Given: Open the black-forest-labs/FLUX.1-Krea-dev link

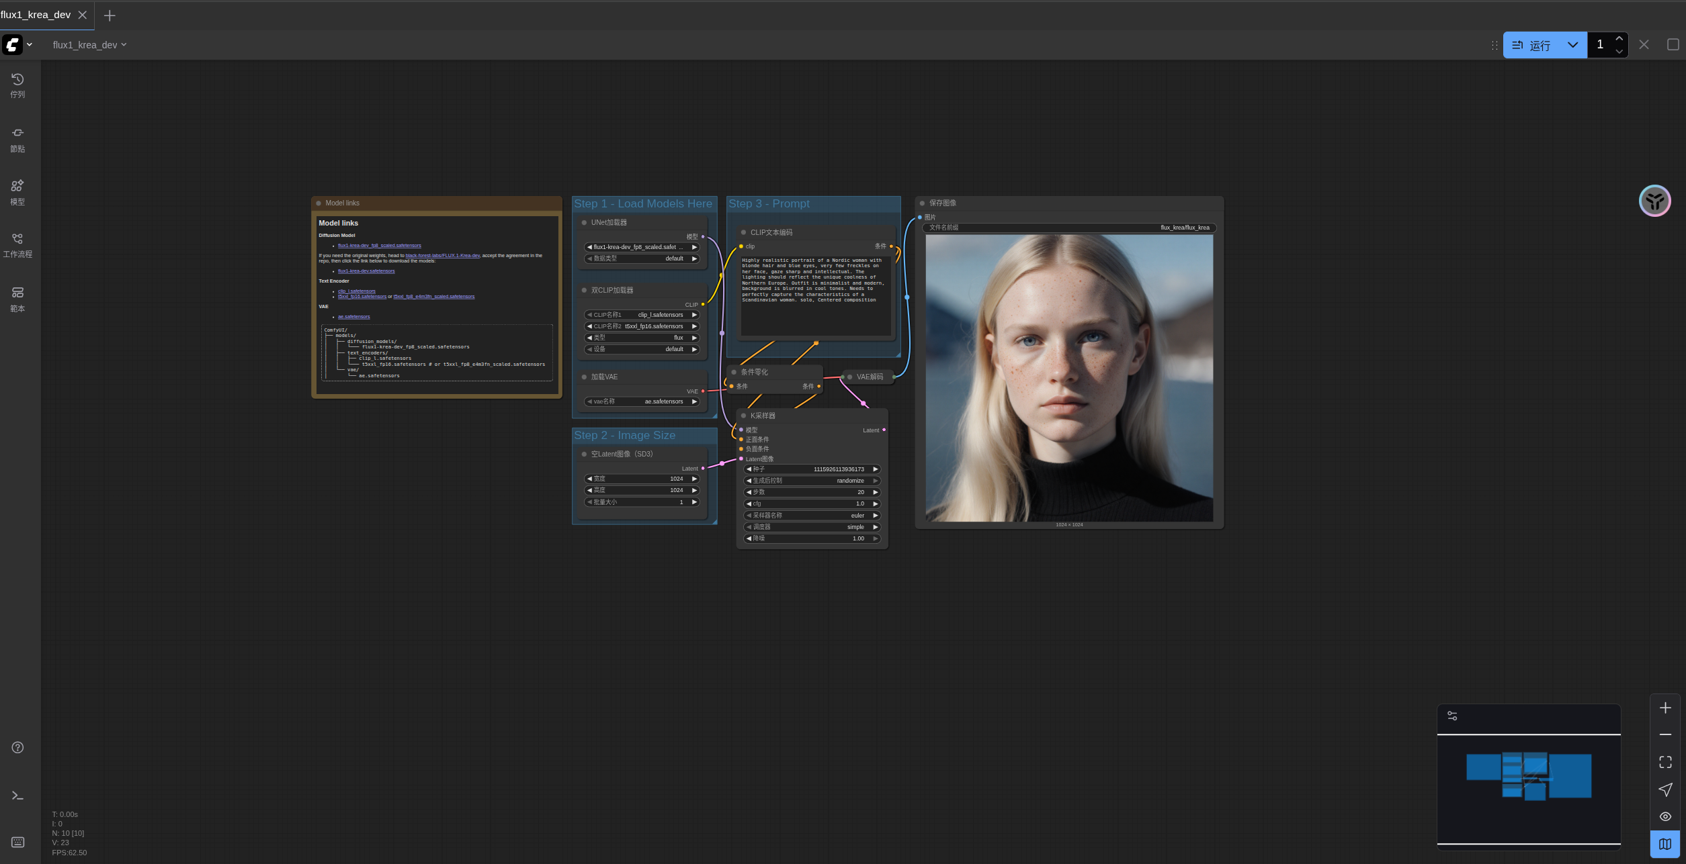Looking at the screenshot, I should pyautogui.click(x=443, y=256).
